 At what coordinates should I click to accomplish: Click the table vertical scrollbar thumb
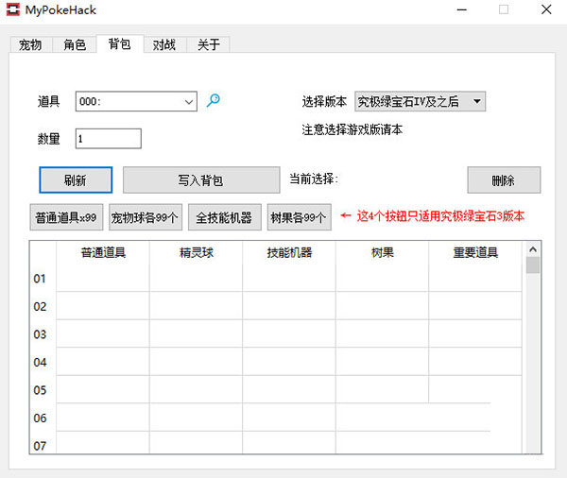click(533, 265)
